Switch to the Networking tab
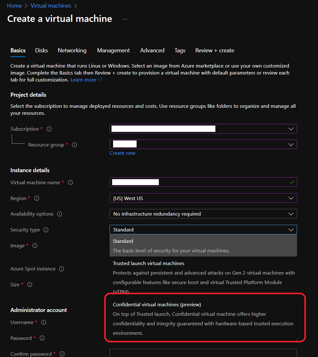 click(72, 51)
